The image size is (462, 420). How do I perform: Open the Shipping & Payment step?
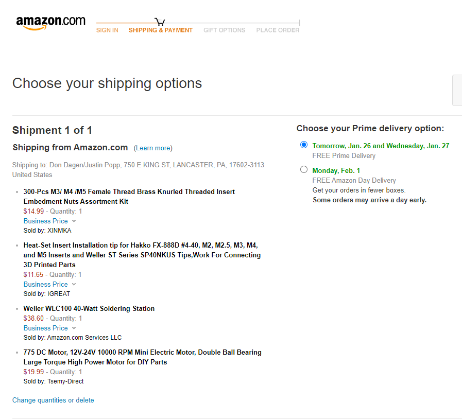pos(160,30)
